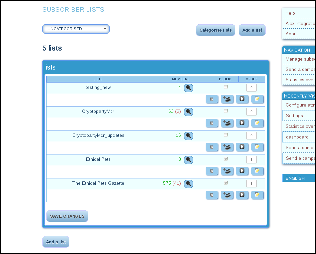This screenshot has width=316, height=254.
Task: Click the Save Changes button
Action: 67,216
